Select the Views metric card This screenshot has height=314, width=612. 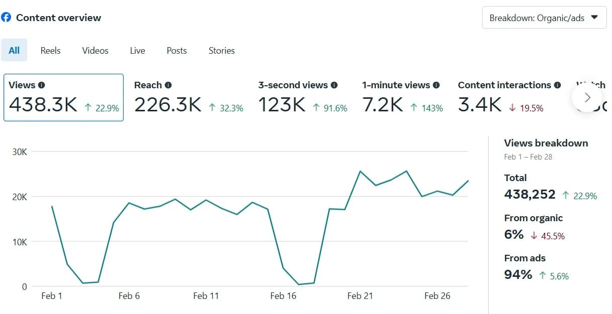[63, 97]
